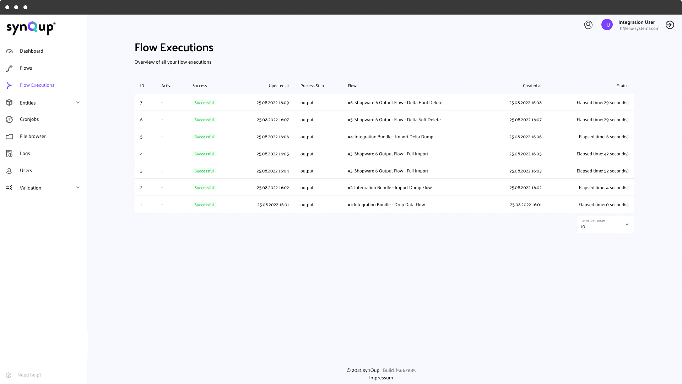Click the Entities cube icon
The image size is (682, 384).
pos(9,103)
